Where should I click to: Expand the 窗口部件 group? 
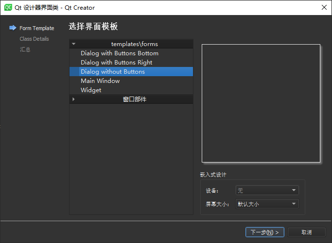tap(73, 99)
